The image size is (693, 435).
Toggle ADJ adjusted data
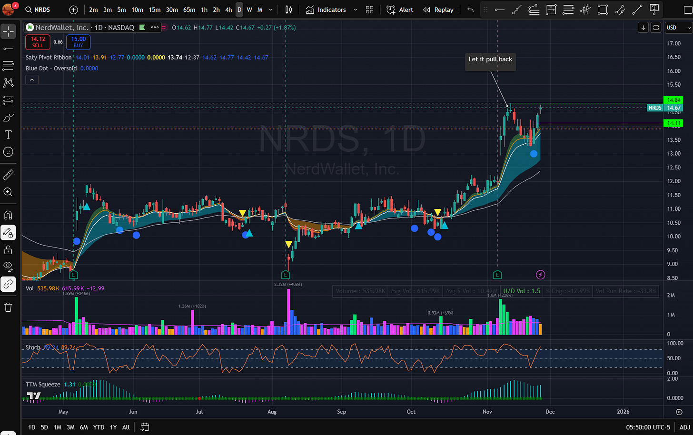click(x=684, y=427)
